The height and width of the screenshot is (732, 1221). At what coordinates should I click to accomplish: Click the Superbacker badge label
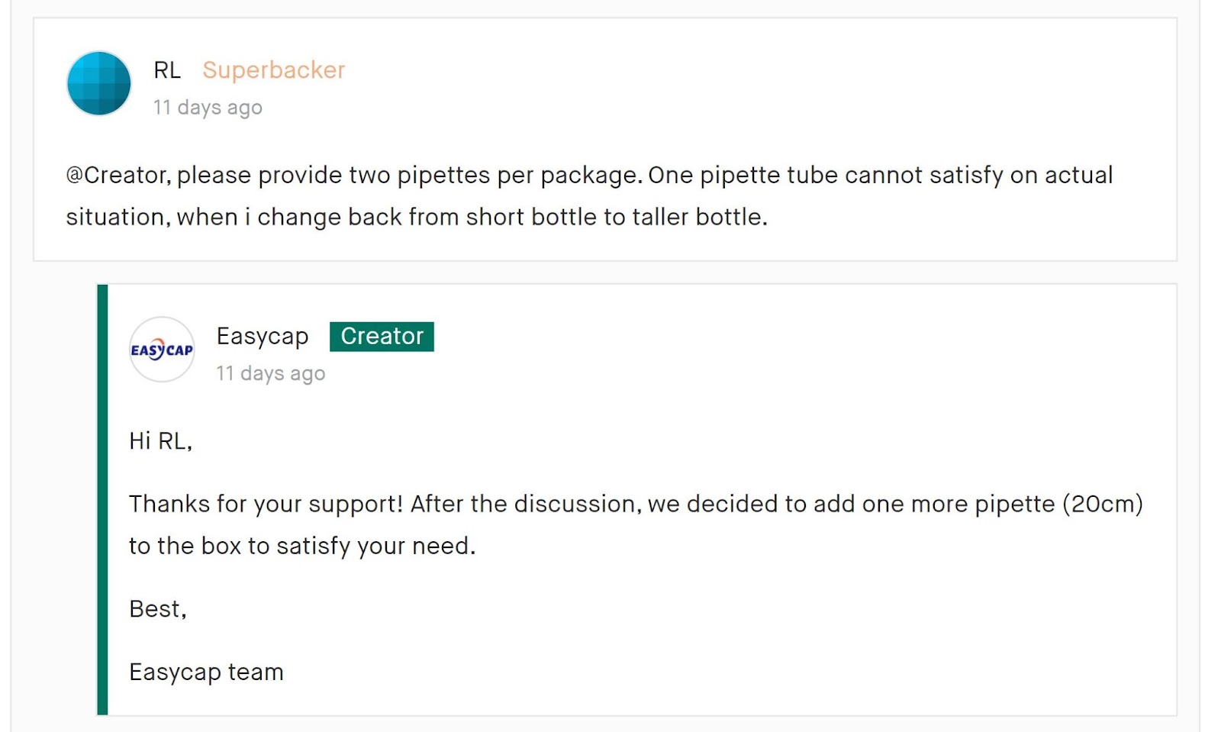273,70
